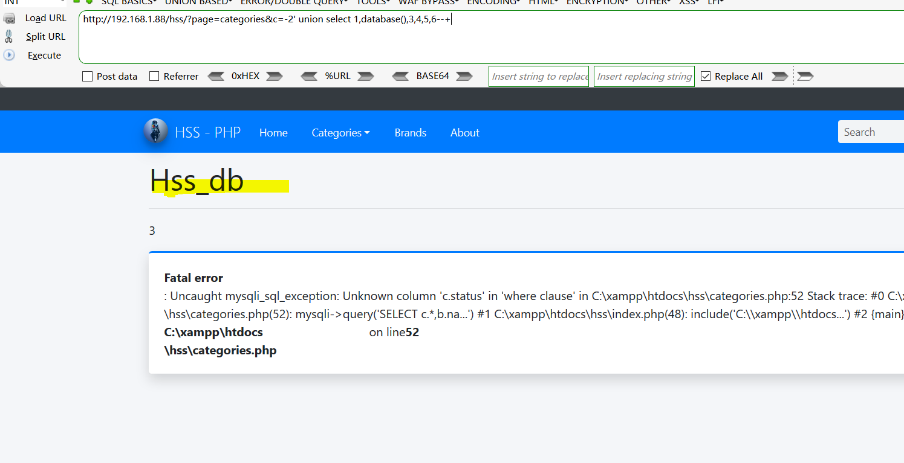Enable the Post data checkbox
The image size is (904, 463).
pos(87,77)
